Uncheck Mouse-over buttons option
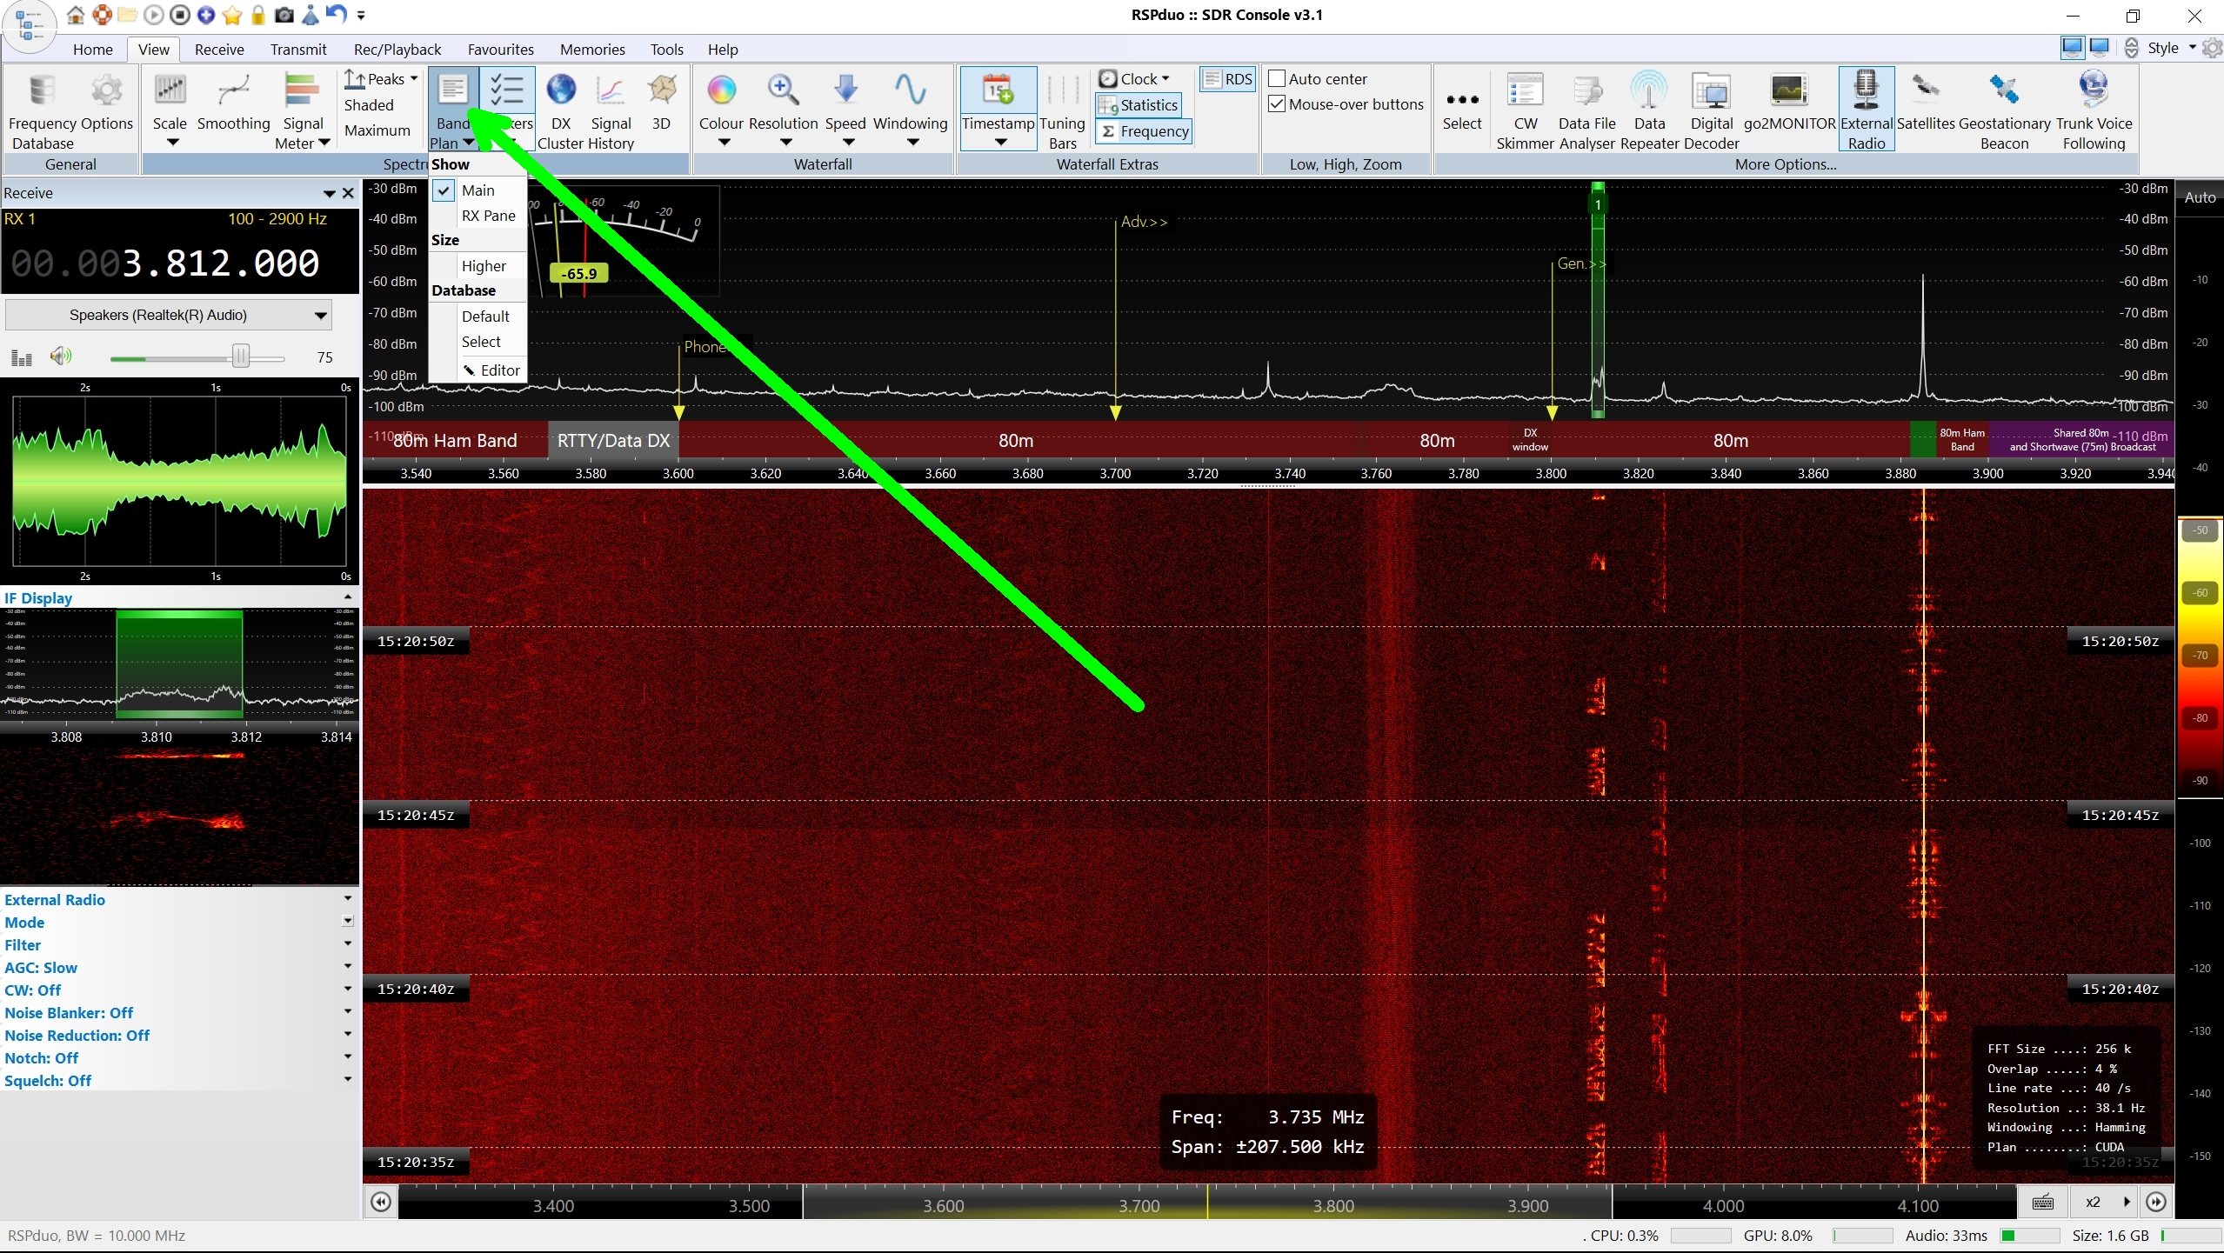The width and height of the screenshot is (2224, 1253). [1277, 104]
